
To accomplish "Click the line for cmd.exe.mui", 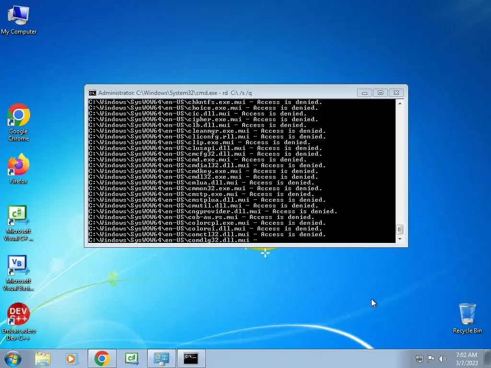I will click(x=198, y=160).
